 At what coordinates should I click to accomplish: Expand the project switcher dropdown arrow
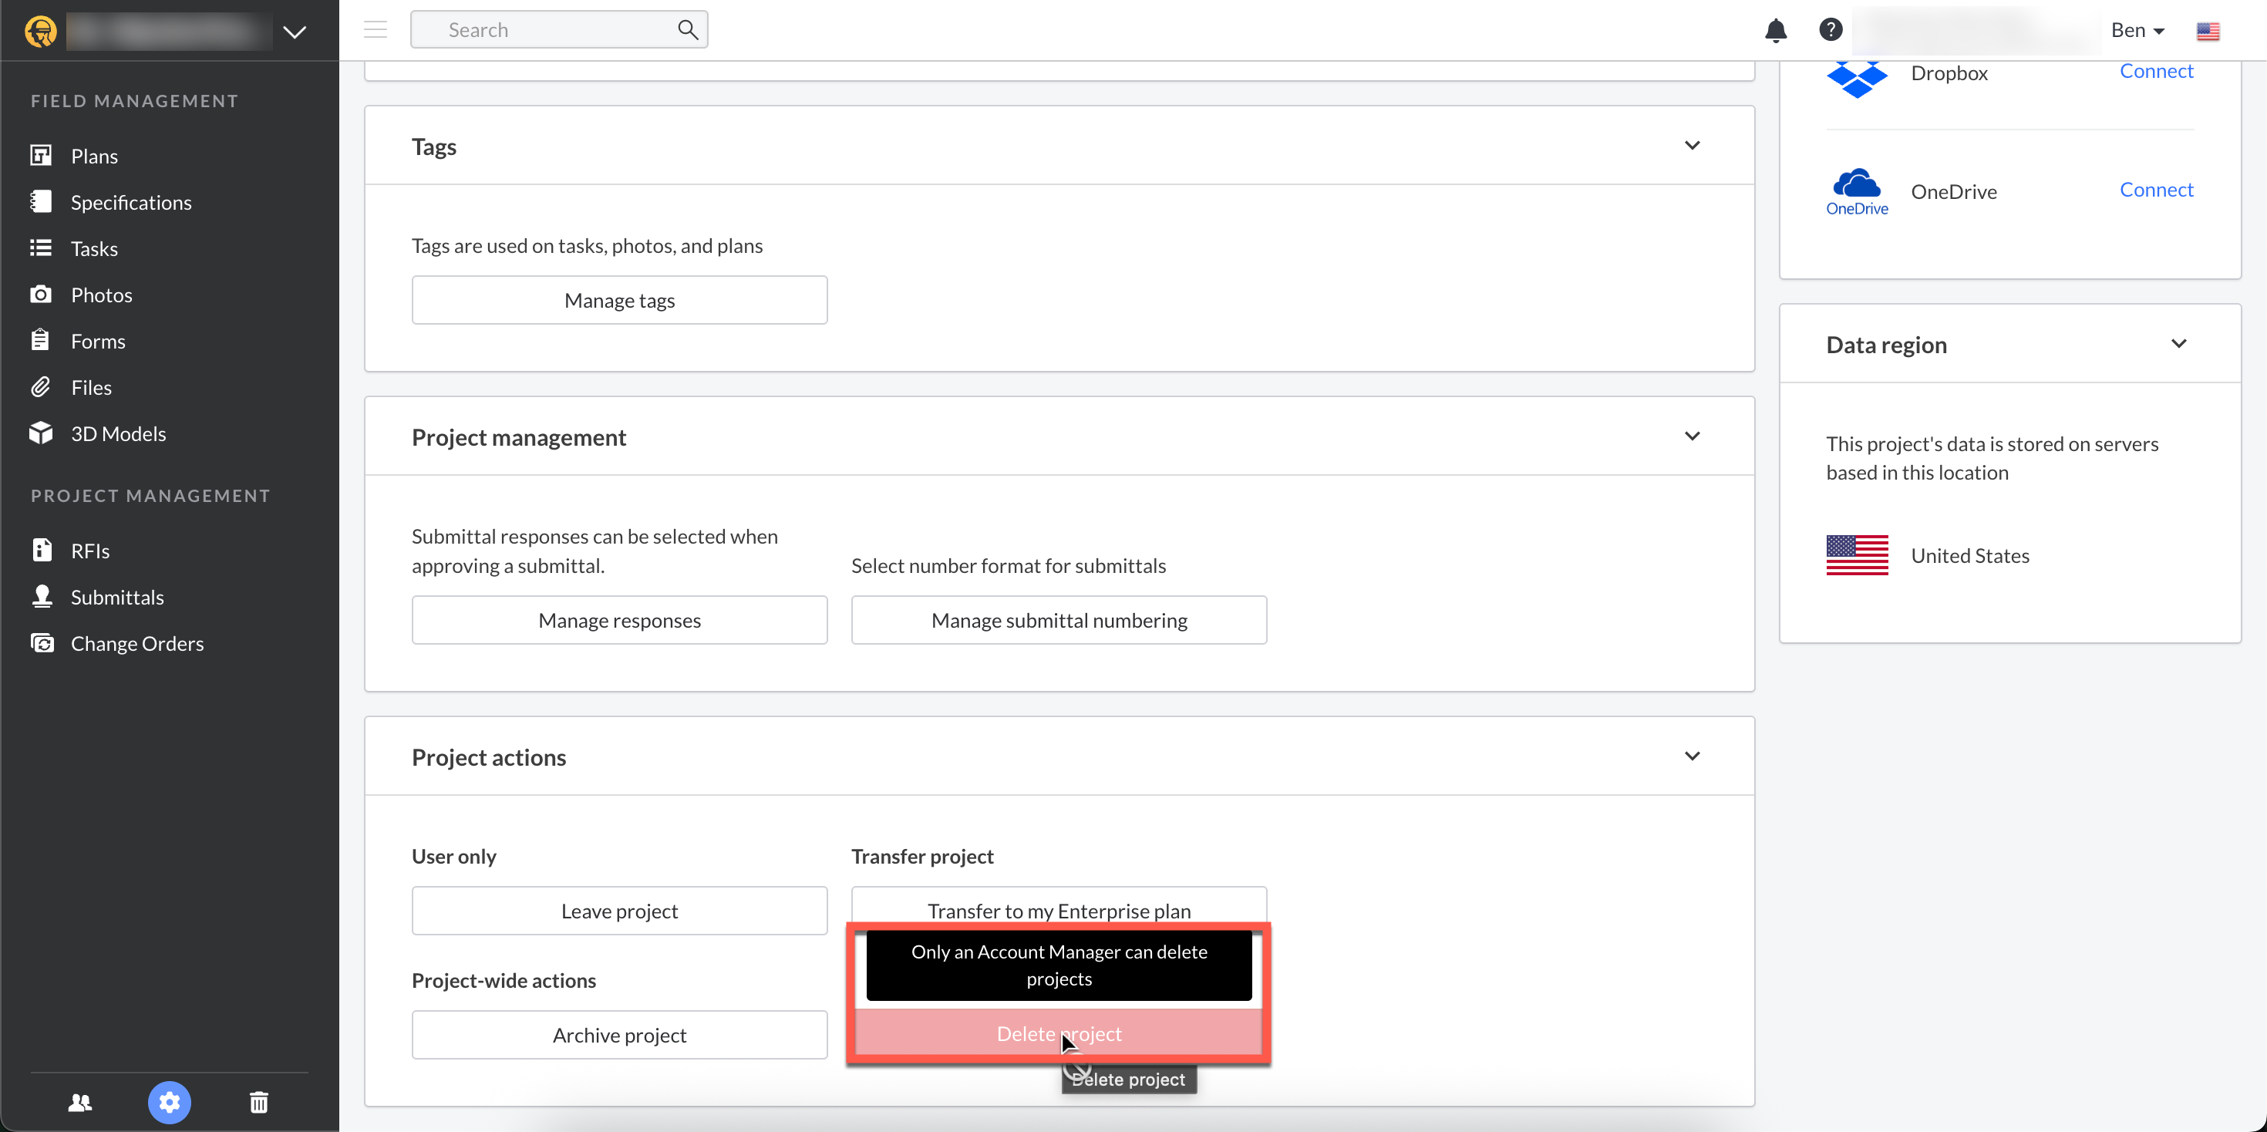coord(295,32)
